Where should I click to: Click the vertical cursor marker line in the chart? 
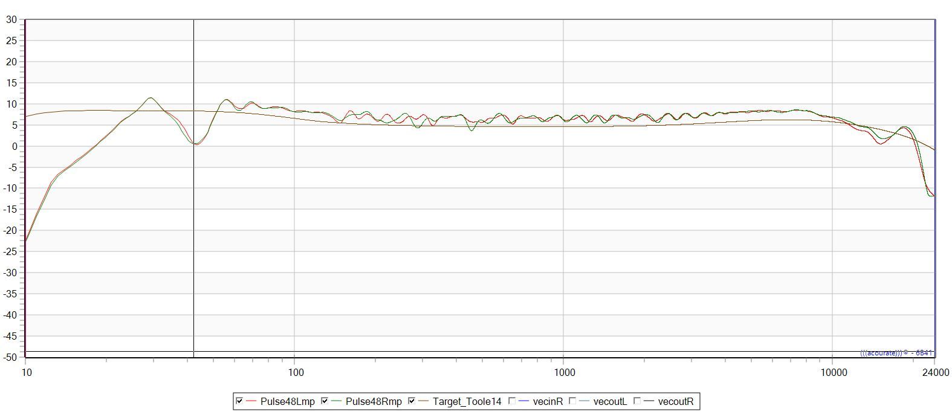coord(193,188)
